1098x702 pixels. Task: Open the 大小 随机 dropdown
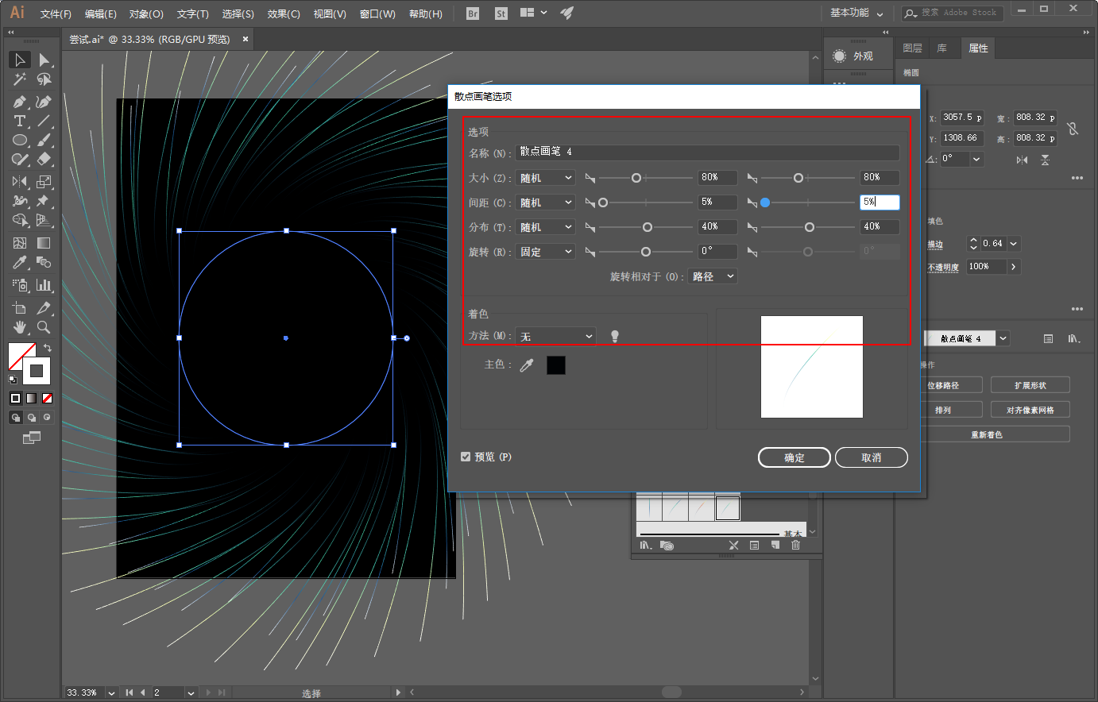point(545,178)
